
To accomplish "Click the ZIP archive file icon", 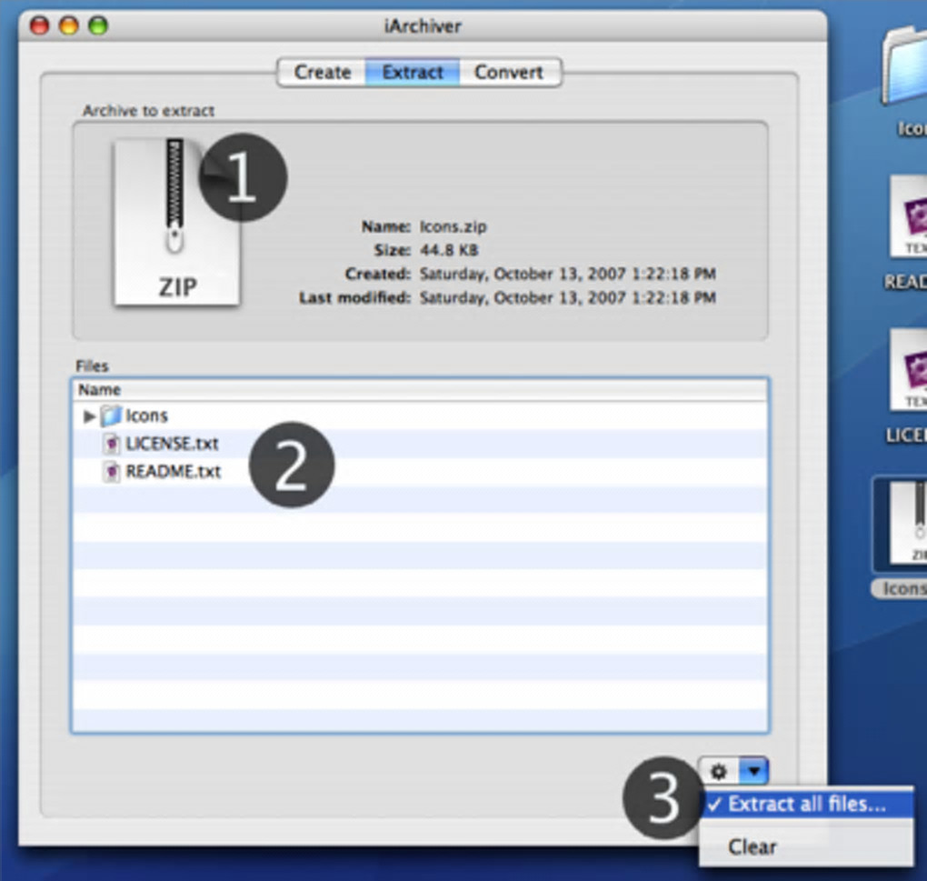I will 177,222.
